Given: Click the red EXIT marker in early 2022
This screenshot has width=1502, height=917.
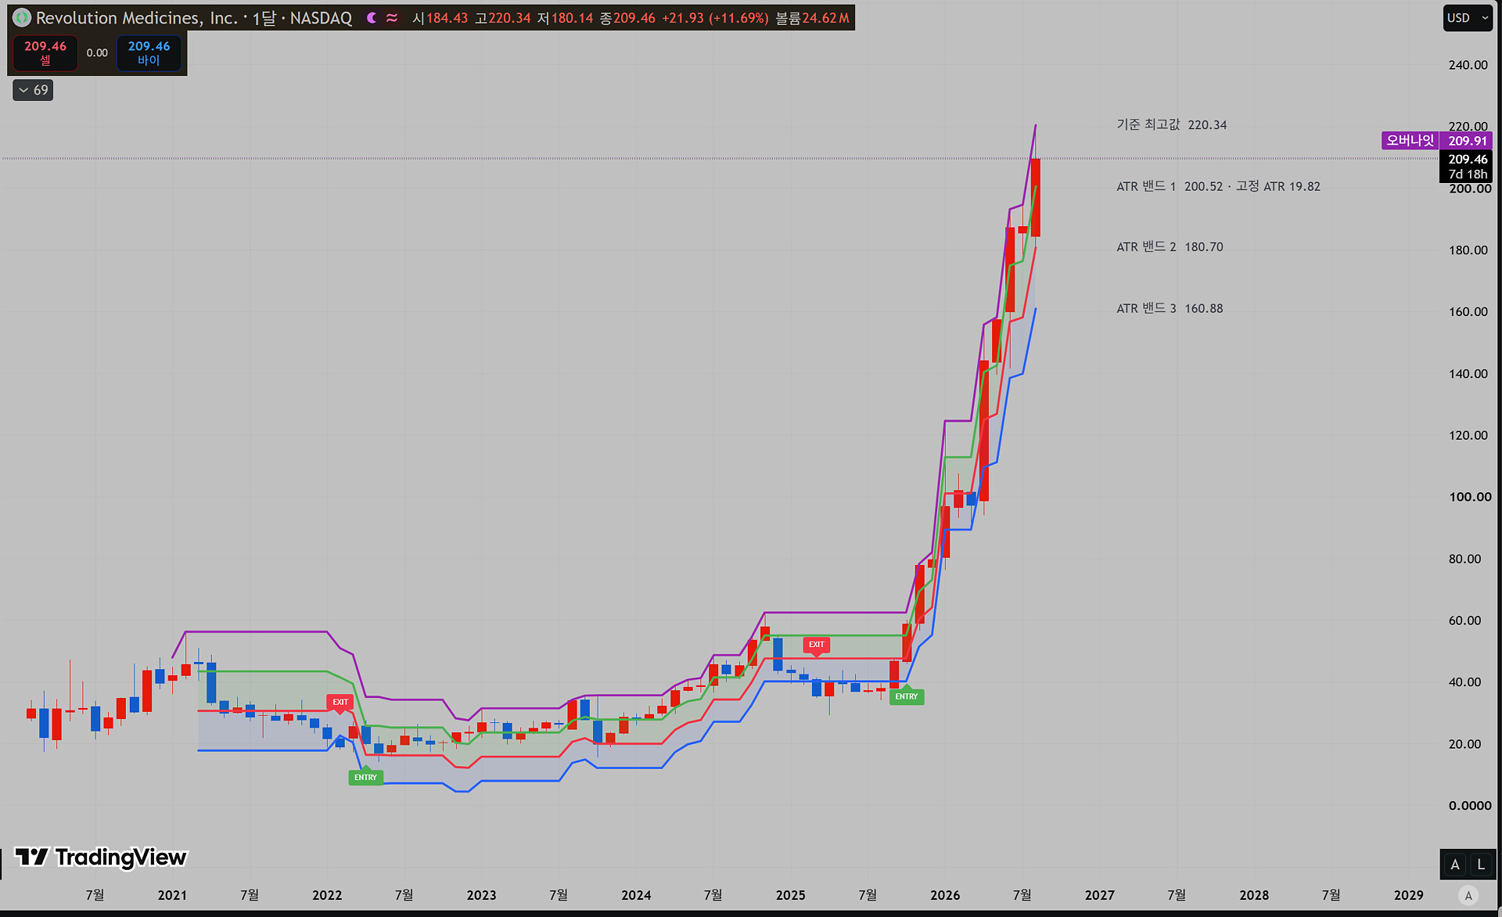Looking at the screenshot, I should [x=340, y=703].
